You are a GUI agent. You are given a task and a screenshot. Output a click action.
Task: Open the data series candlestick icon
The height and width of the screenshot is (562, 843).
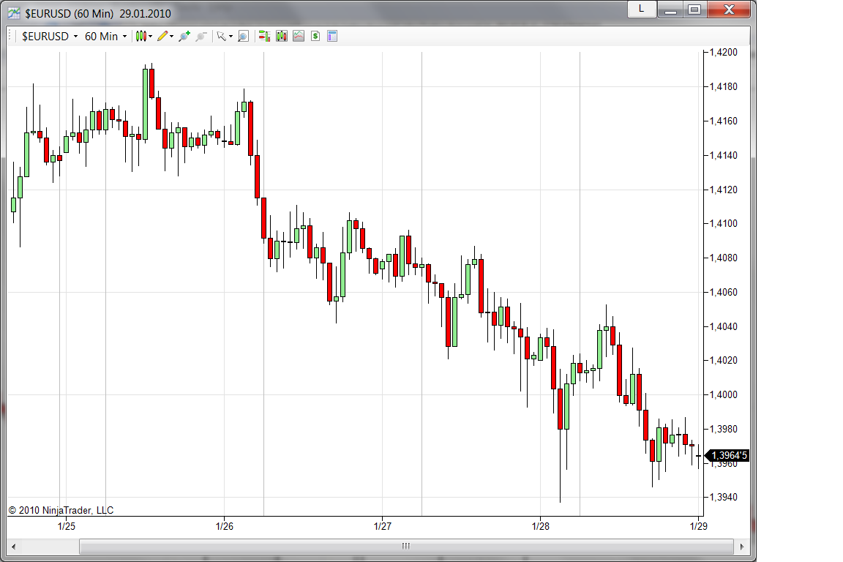281,36
